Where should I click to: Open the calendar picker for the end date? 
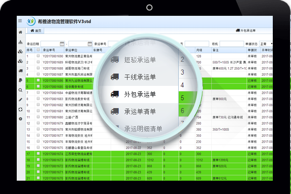(90, 44)
